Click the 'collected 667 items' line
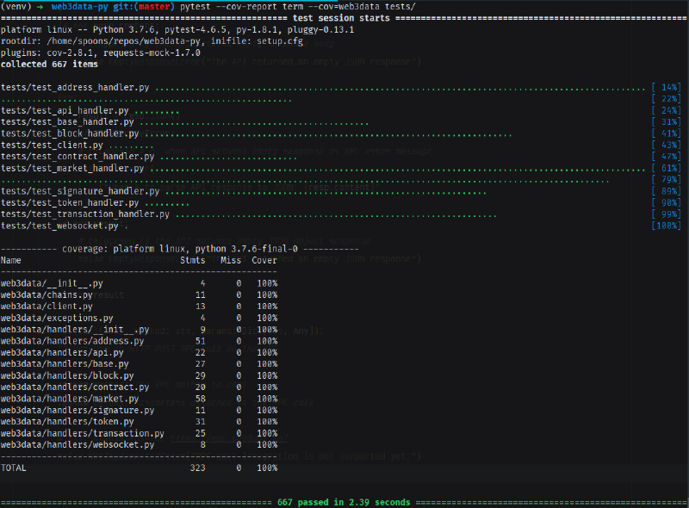689x508 pixels. pyautogui.click(x=49, y=65)
